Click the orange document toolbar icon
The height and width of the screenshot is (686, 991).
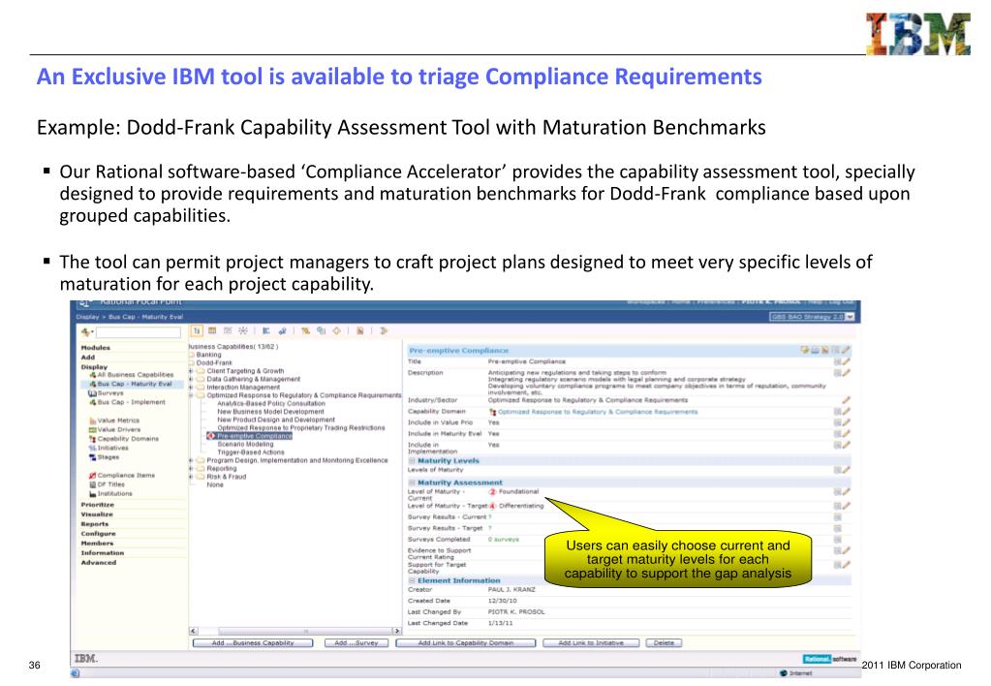(x=359, y=330)
